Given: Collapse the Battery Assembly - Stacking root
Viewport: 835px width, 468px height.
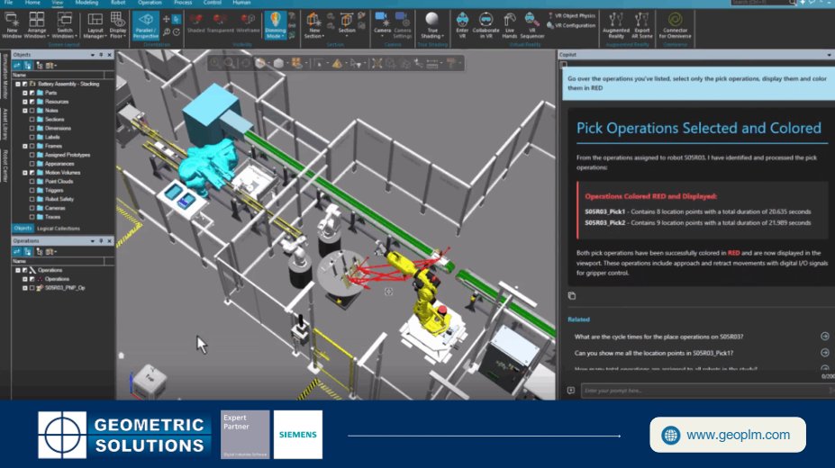Looking at the screenshot, I should coord(18,84).
